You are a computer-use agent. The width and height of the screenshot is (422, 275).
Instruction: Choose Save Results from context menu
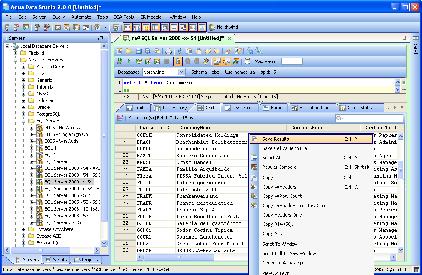(x=275, y=139)
